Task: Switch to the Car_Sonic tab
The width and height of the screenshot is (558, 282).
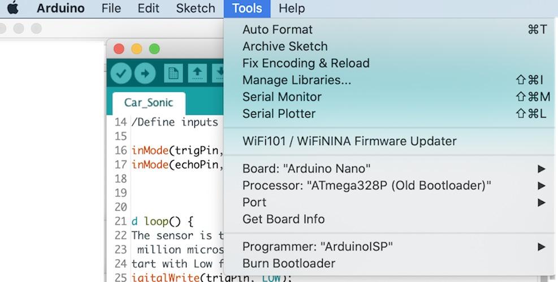Action: pyautogui.click(x=149, y=103)
